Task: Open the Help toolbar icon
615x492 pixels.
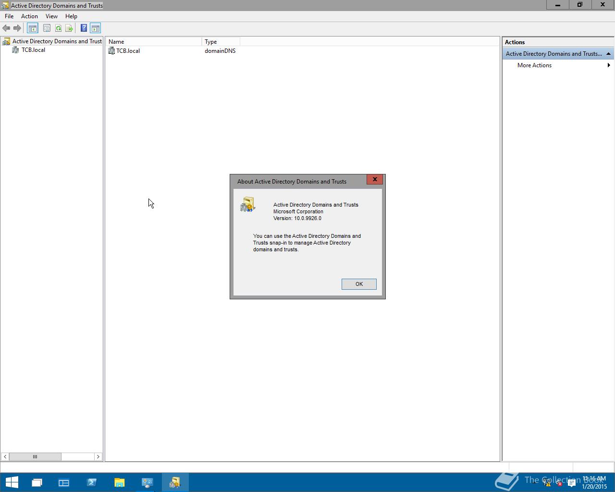Action: (84, 28)
